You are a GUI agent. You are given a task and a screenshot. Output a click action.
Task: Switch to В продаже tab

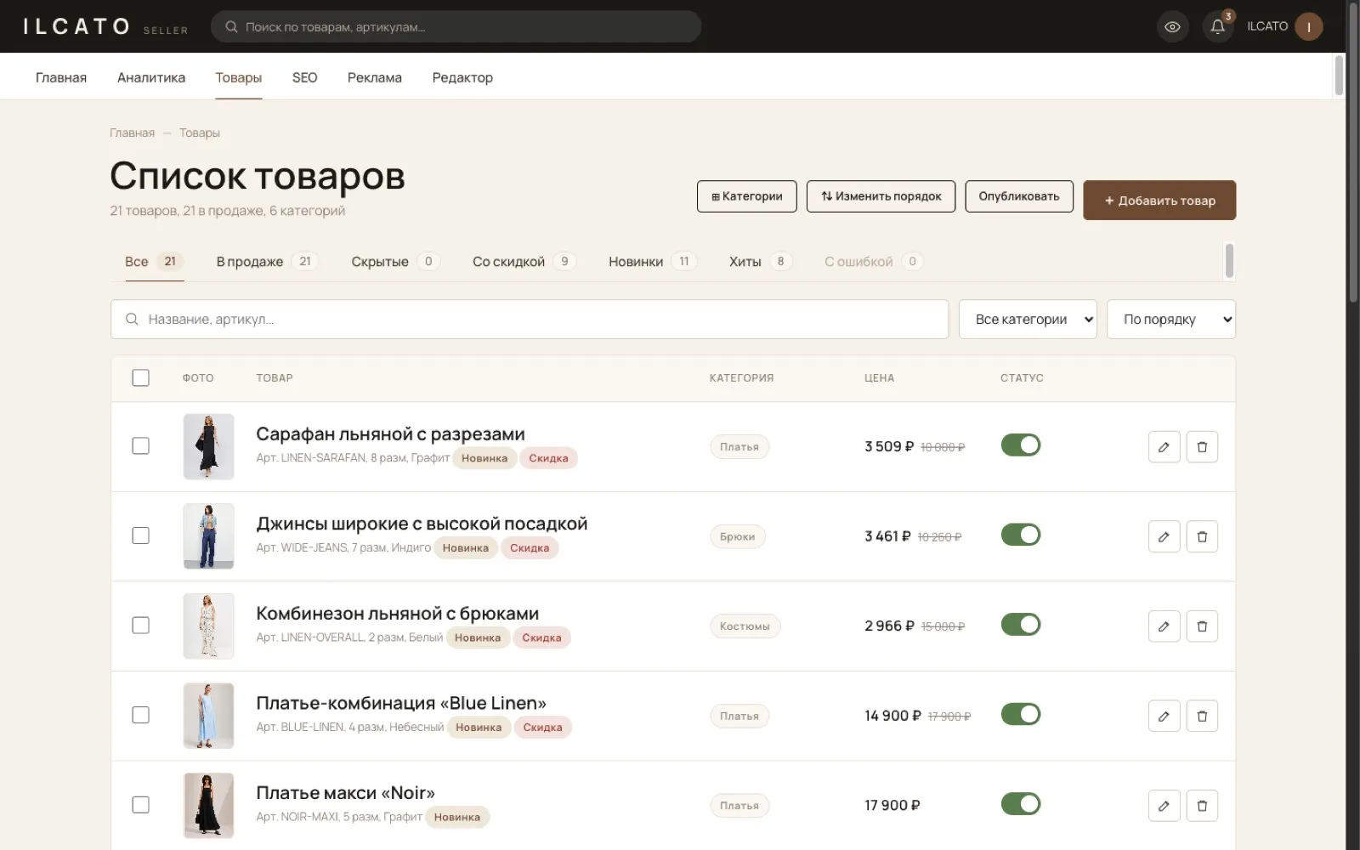pyautogui.click(x=267, y=262)
